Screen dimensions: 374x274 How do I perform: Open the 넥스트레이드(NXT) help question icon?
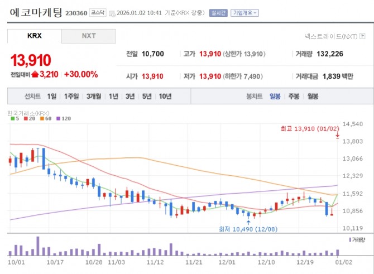(x=361, y=36)
